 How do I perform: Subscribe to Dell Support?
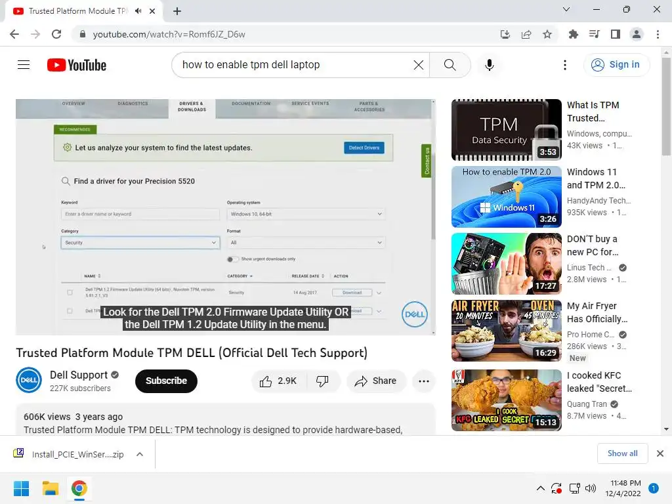click(x=166, y=381)
